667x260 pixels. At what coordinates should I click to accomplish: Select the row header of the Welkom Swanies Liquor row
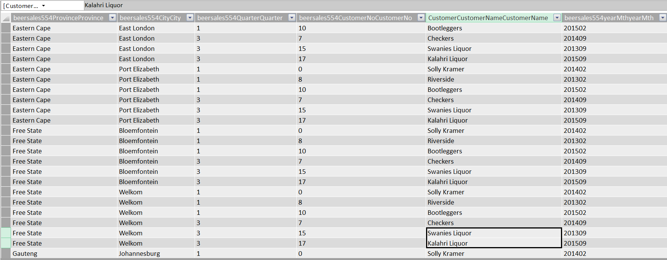click(x=6, y=233)
